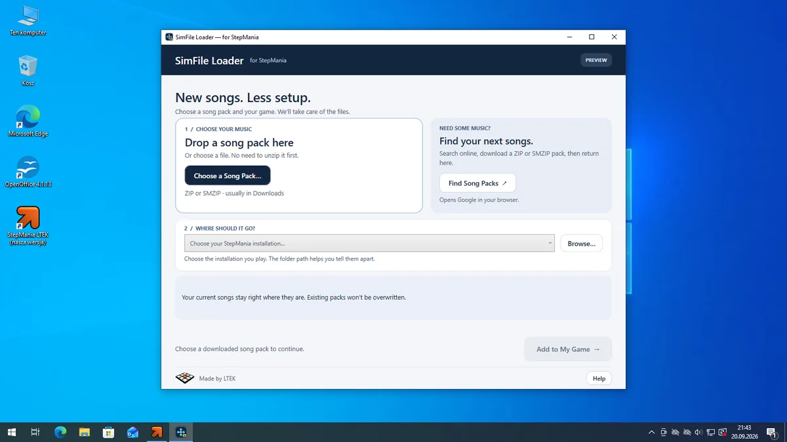Image resolution: width=787 pixels, height=442 pixels.
Task: Click 'ZIP or SMZIP · usually in Downloads' hint
Action: point(234,193)
